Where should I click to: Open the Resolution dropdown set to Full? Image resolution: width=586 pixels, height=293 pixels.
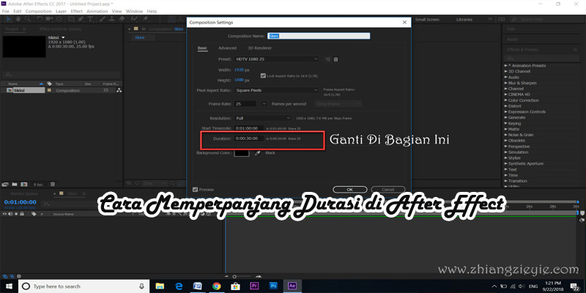263,118
